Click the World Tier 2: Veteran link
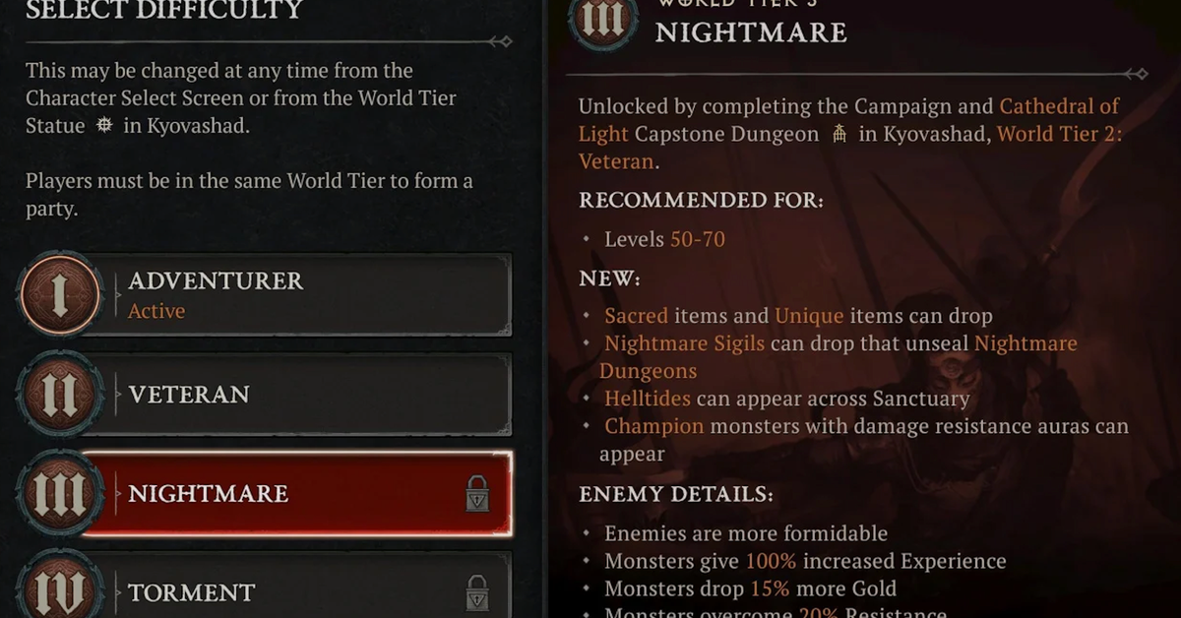Screen dimensions: 1181x618 pos(850,147)
